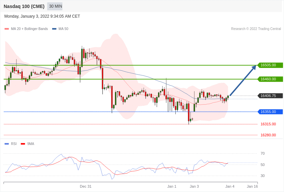Click the 16315.00 support level label
284x192 pixels.
(x=268, y=124)
